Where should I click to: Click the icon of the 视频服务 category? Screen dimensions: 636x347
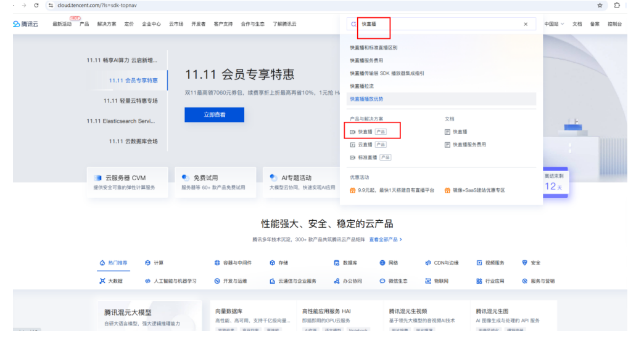tap(479, 263)
